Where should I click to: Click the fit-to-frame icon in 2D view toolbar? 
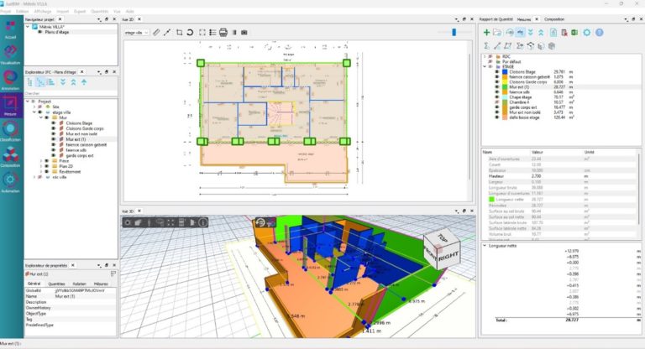(202, 33)
